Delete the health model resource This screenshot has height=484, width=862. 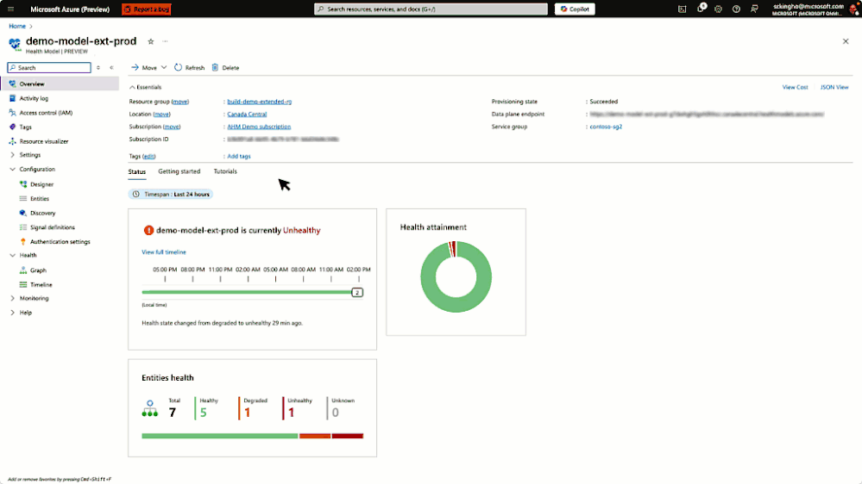[225, 67]
